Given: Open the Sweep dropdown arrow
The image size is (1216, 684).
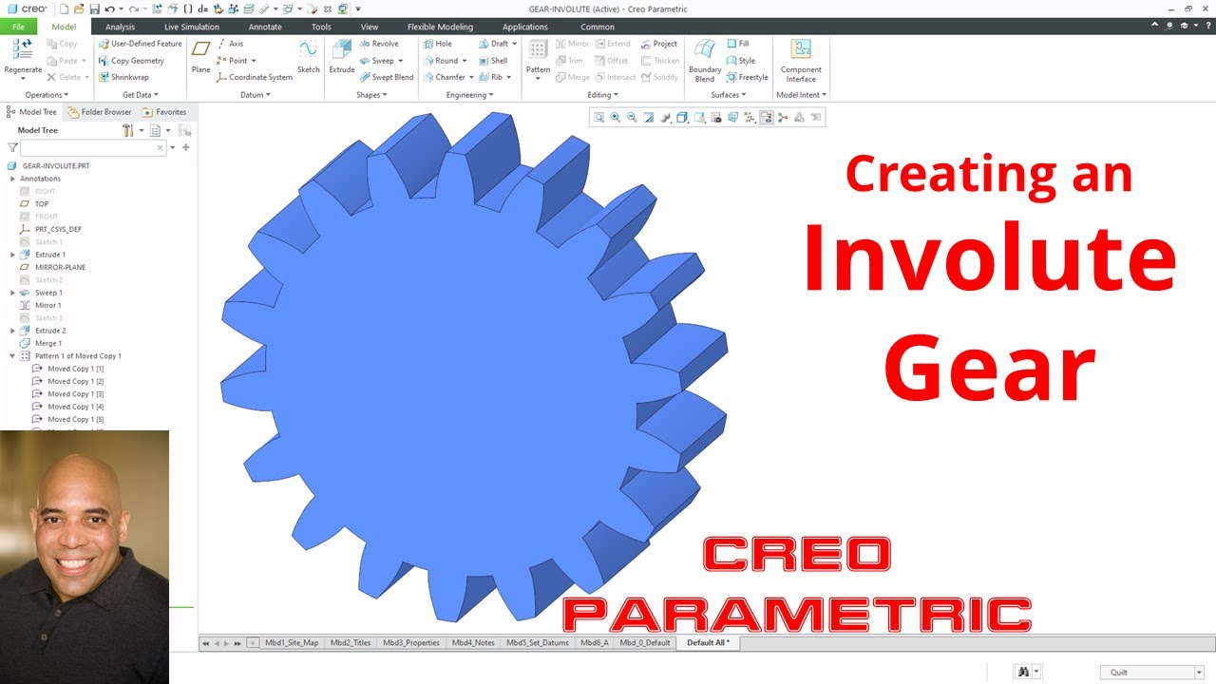Looking at the screenshot, I should (x=400, y=61).
